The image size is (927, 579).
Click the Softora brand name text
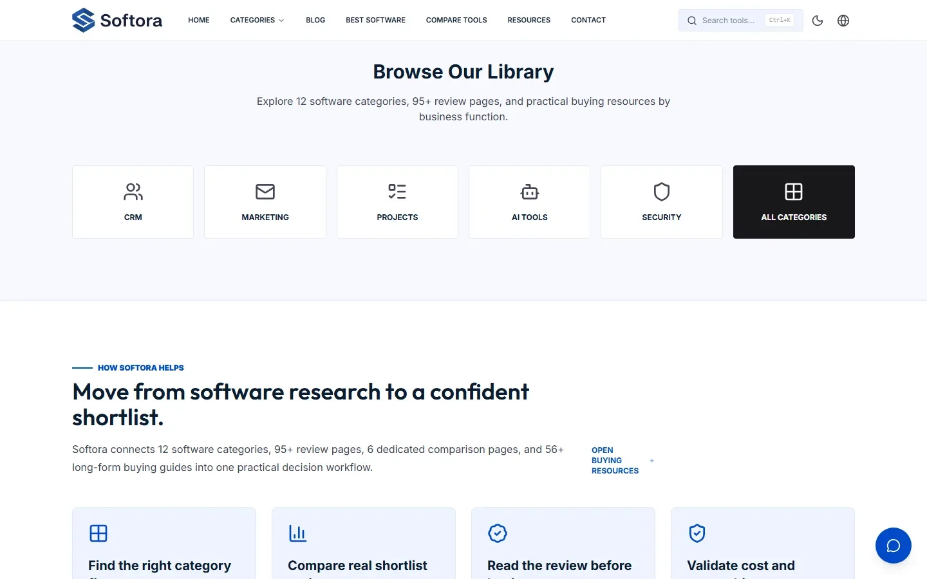(131, 21)
